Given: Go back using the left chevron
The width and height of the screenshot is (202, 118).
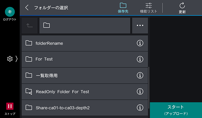Looking at the screenshot, I should click(x=27, y=8).
